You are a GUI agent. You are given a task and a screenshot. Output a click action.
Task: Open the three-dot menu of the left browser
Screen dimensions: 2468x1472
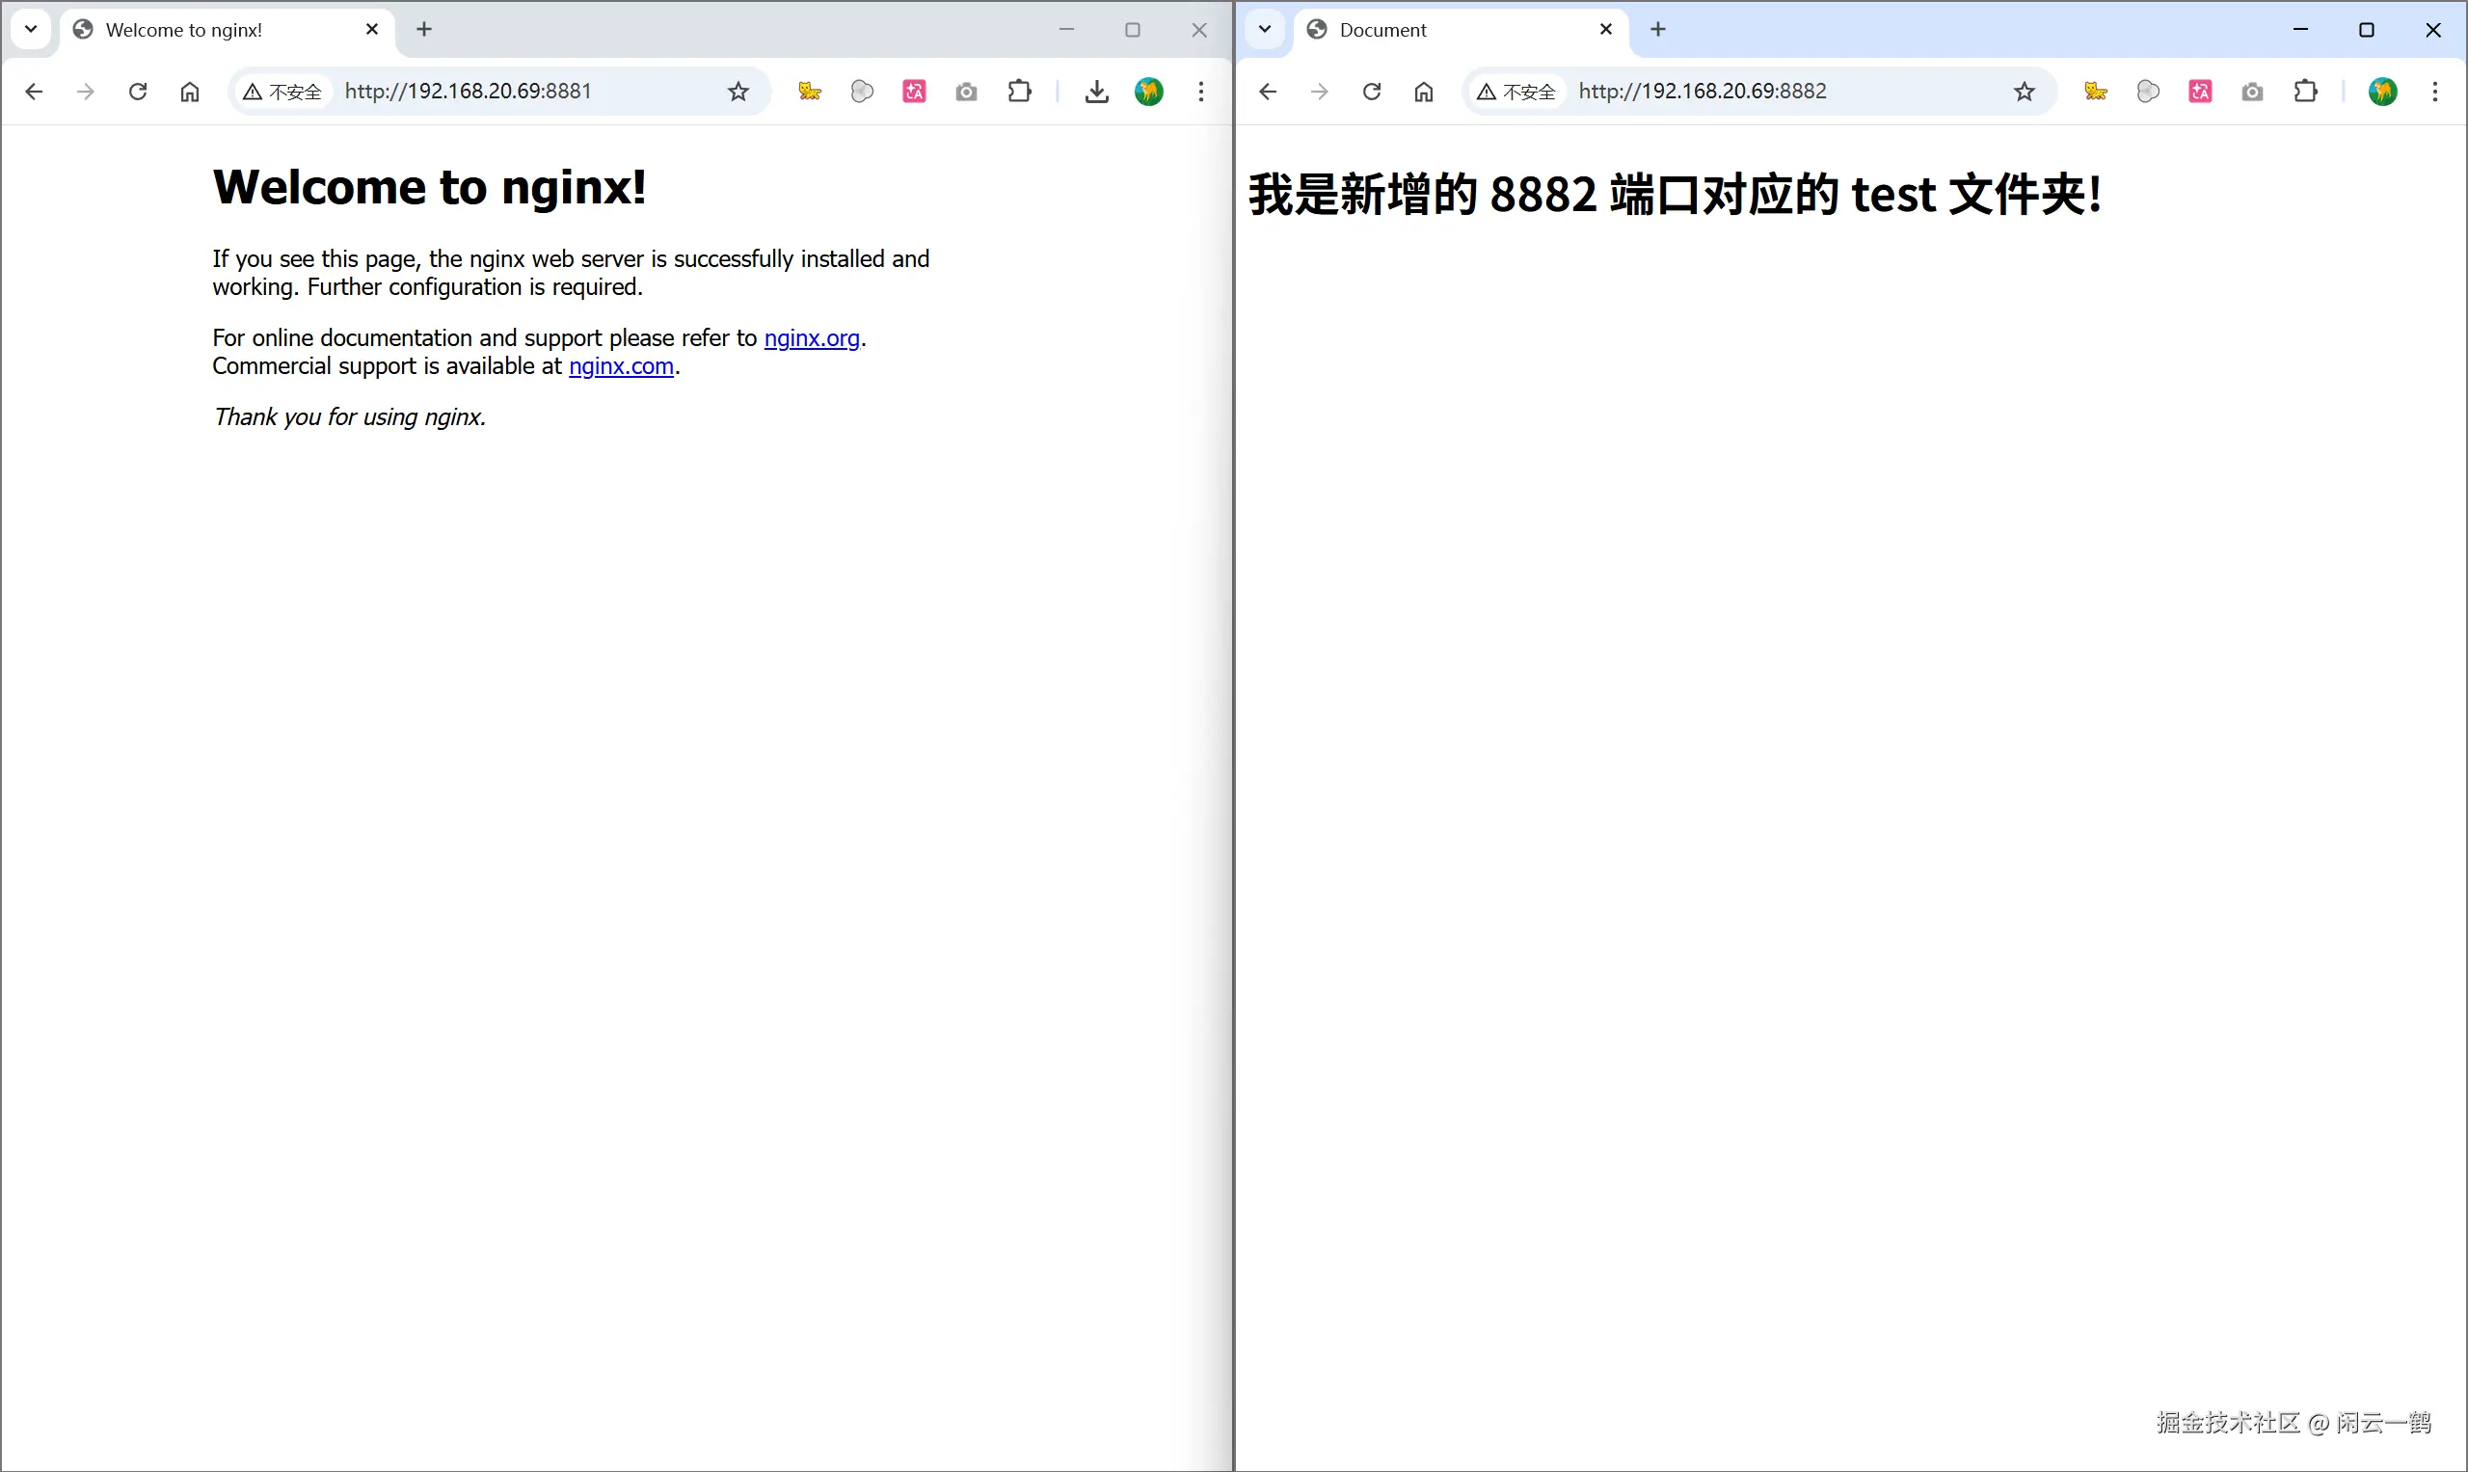click(1200, 92)
